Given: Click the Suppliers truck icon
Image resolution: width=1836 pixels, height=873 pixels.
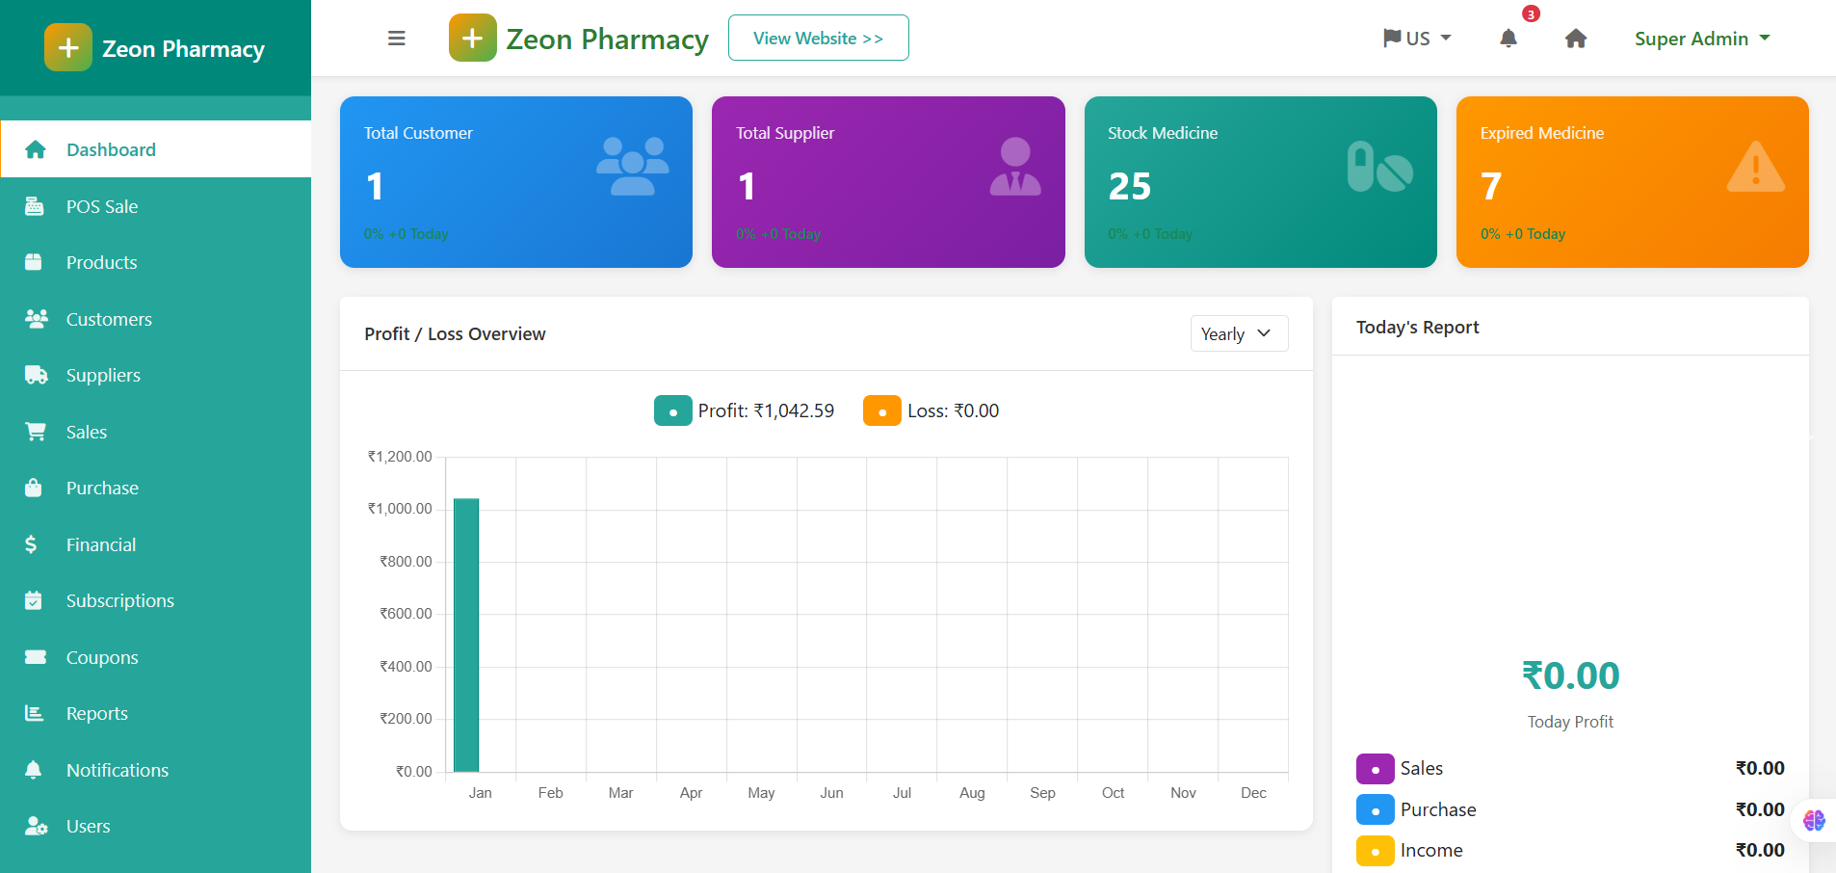Looking at the screenshot, I should (35, 375).
